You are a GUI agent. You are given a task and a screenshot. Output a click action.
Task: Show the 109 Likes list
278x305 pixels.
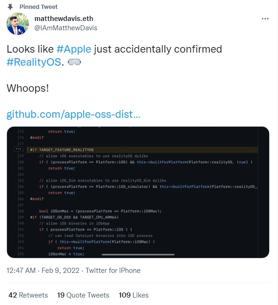133,295
